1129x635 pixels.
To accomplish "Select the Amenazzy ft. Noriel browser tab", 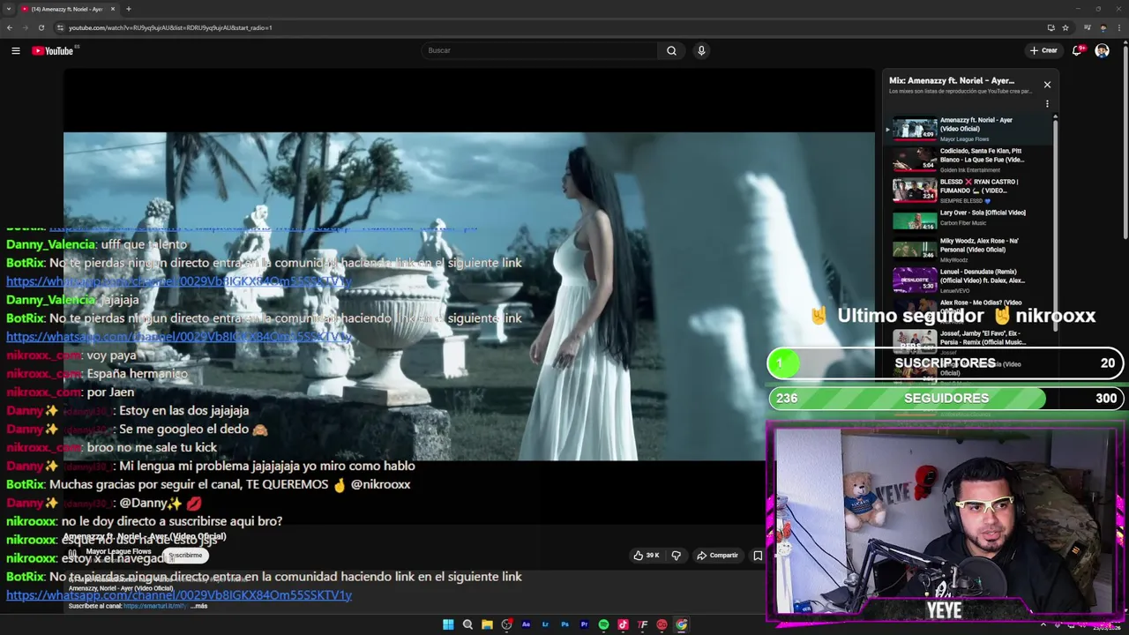I will (69, 9).
